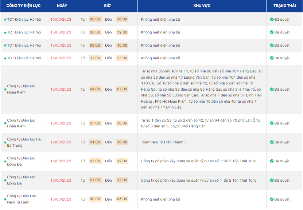Click the GIỜ column header
The image size is (303, 210).
pos(107,6)
